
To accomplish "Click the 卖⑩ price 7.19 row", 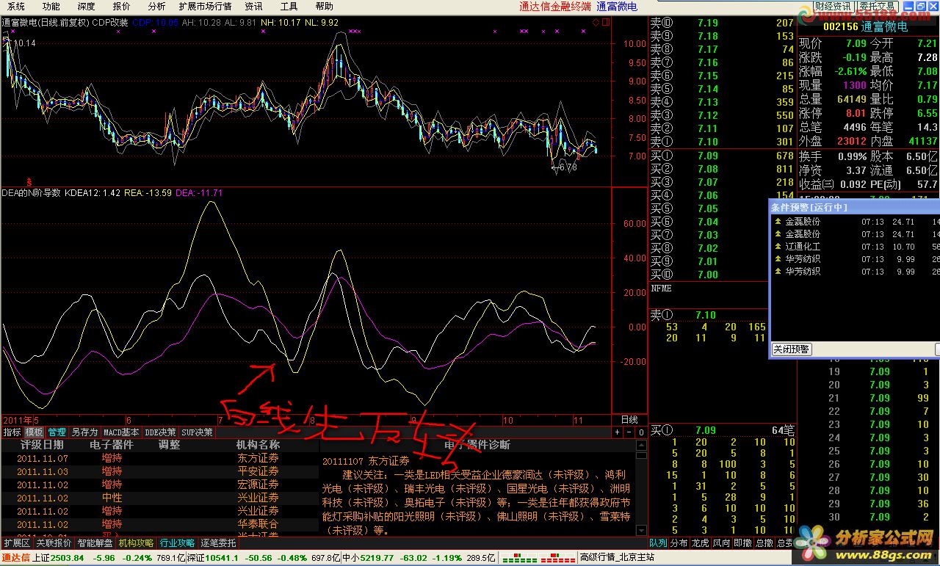I will click(x=722, y=23).
